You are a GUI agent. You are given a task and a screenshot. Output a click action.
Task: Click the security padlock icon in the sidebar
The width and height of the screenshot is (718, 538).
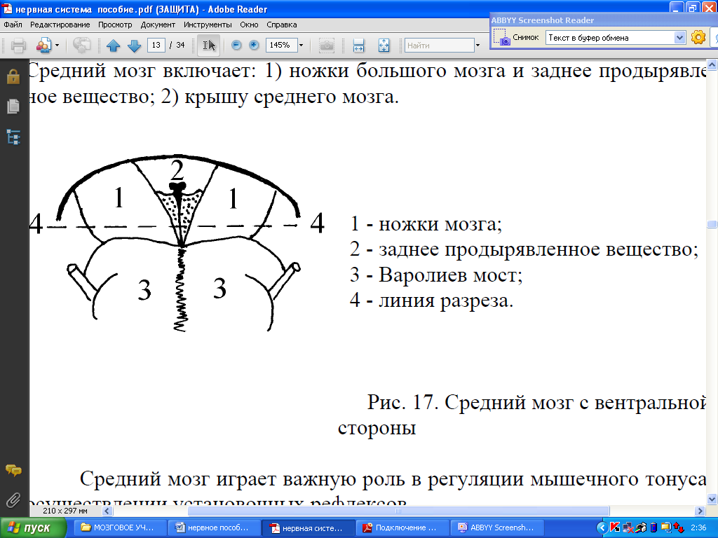(13, 76)
